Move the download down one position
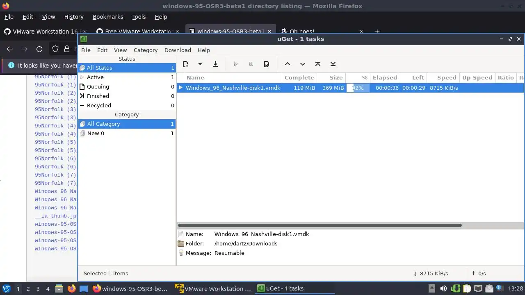Screen dimensions: 525x295 [303, 64]
